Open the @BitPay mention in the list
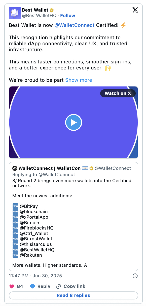This screenshot has width=146, height=306. tap(29, 206)
